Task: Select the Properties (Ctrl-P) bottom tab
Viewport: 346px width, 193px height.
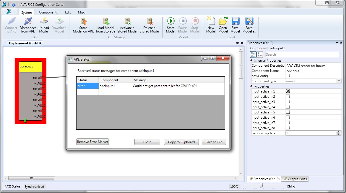Action: pos(264,179)
